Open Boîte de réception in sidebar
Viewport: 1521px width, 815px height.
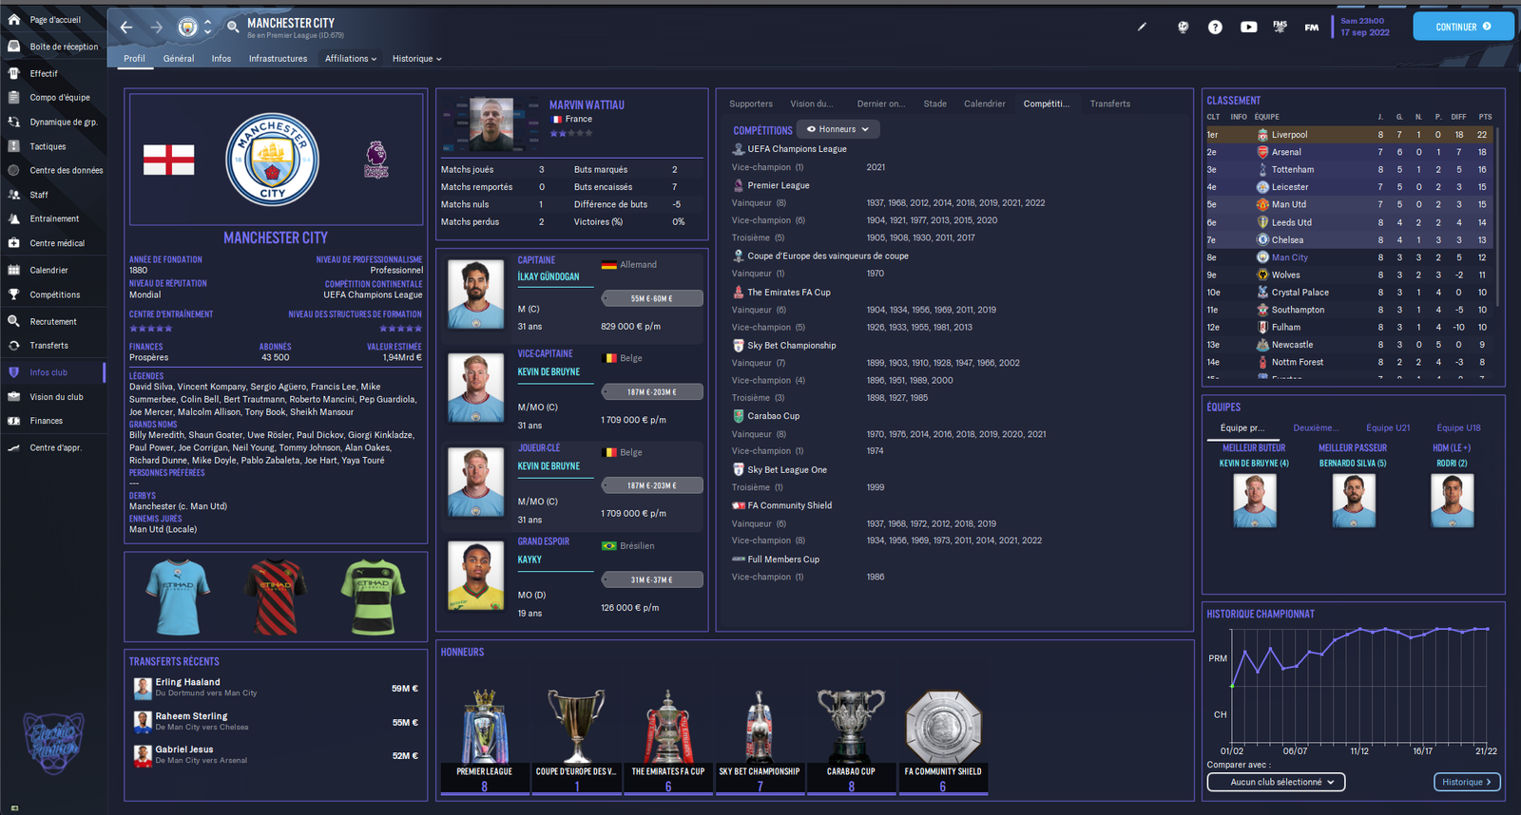pos(63,47)
